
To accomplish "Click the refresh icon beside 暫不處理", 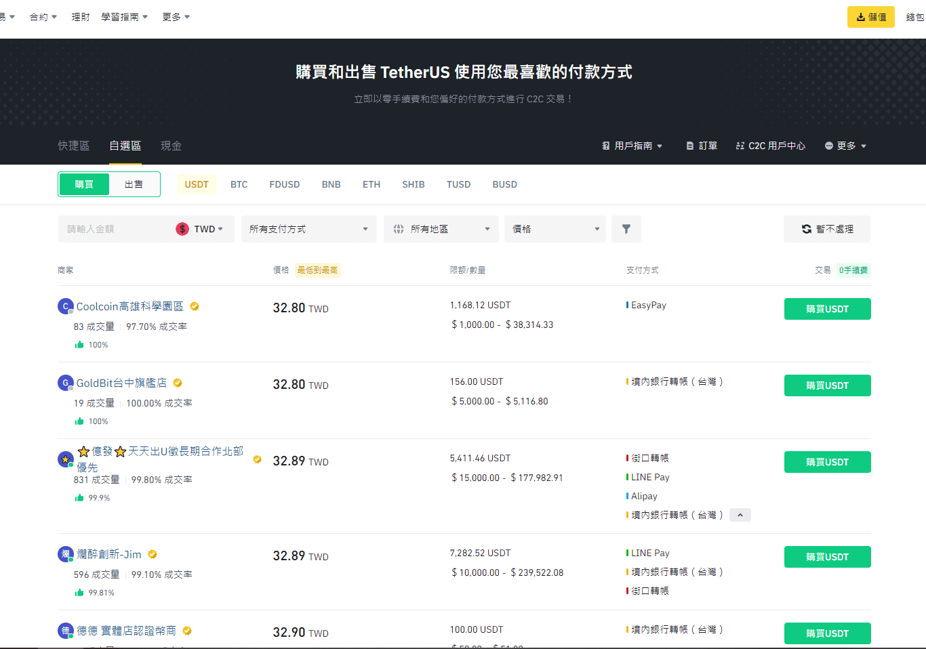I will (807, 229).
